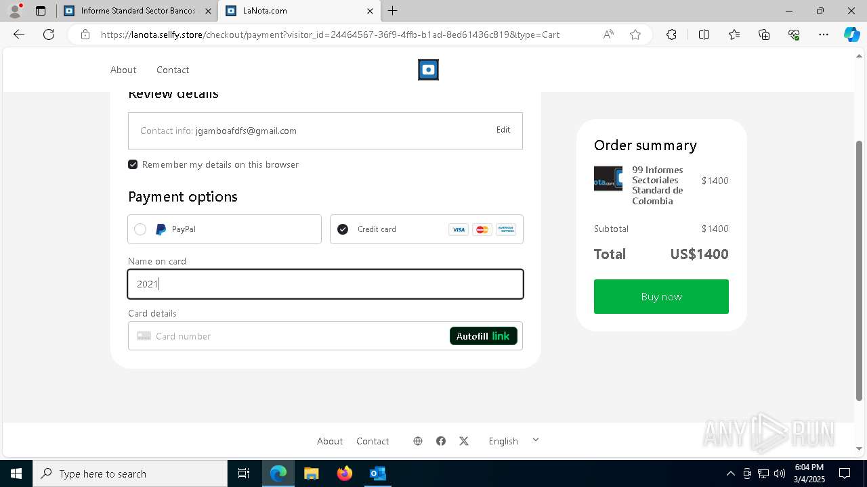The height and width of the screenshot is (487, 867).
Task: Toggle split screen icon
Action: click(x=704, y=34)
